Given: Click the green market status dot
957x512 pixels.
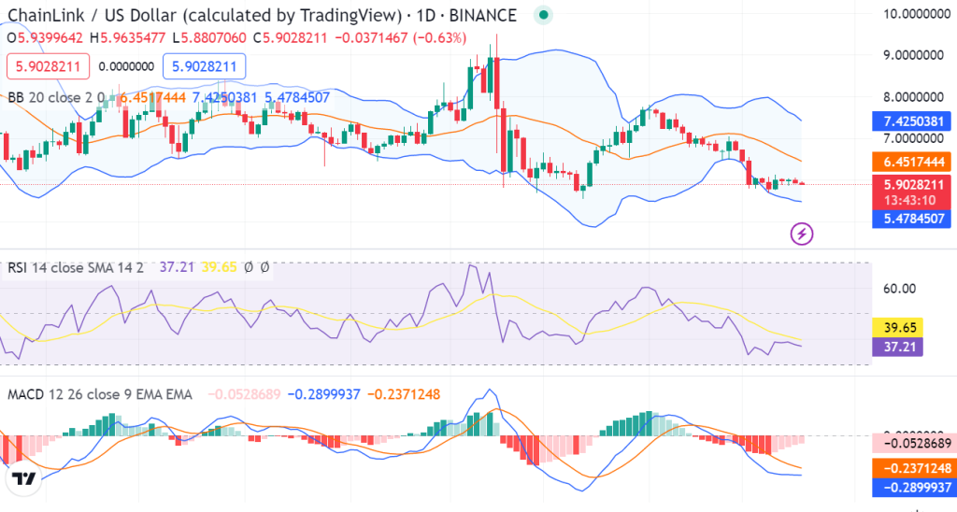Looking at the screenshot, I should [x=543, y=15].
